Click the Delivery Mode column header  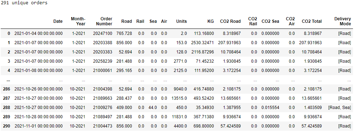coord(343,21)
